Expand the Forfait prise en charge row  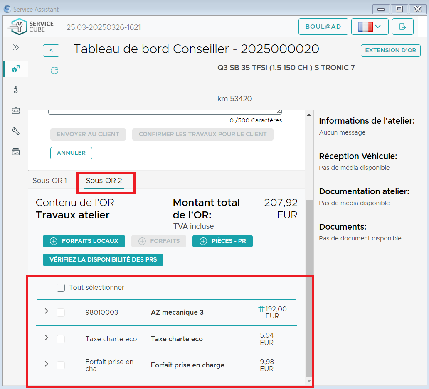(x=47, y=364)
